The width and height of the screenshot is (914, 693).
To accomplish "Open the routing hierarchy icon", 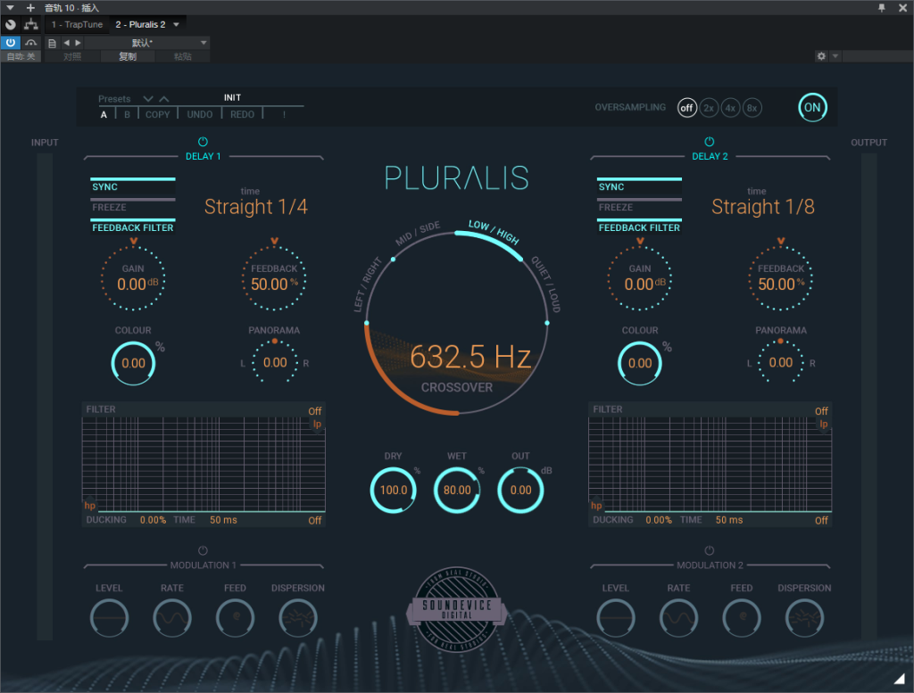I will point(31,24).
